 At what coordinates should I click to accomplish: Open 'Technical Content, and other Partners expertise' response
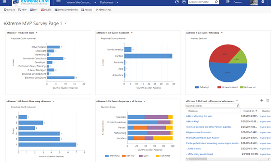tap(209, 127)
